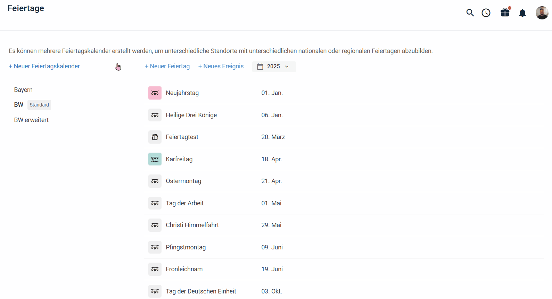Open the user profile avatar
Screen dimensions: 552x299
coord(542,13)
